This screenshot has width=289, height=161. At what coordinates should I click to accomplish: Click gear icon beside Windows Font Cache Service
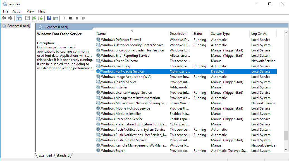(x=98, y=71)
